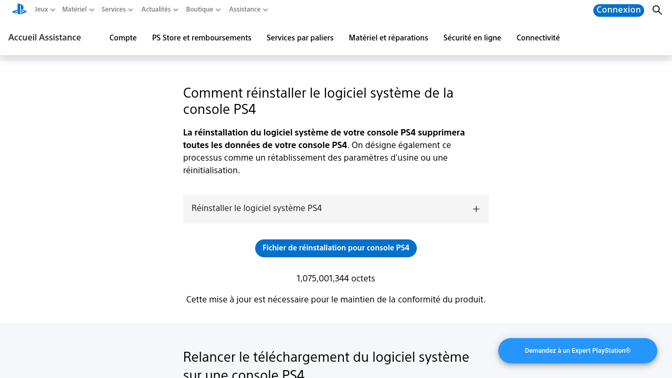Select the Compte navigation tab
The width and height of the screenshot is (672, 378).
tap(123, 38)
